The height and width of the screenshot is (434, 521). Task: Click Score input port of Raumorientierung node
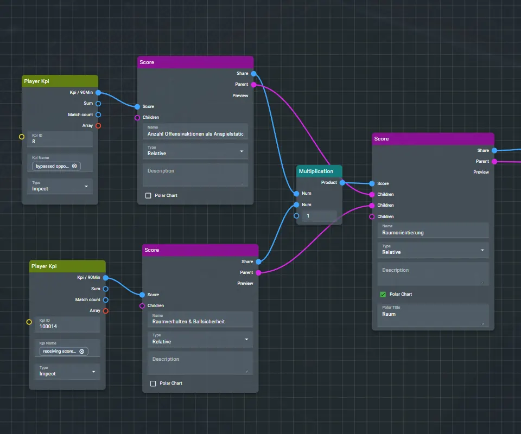[372, 183]
